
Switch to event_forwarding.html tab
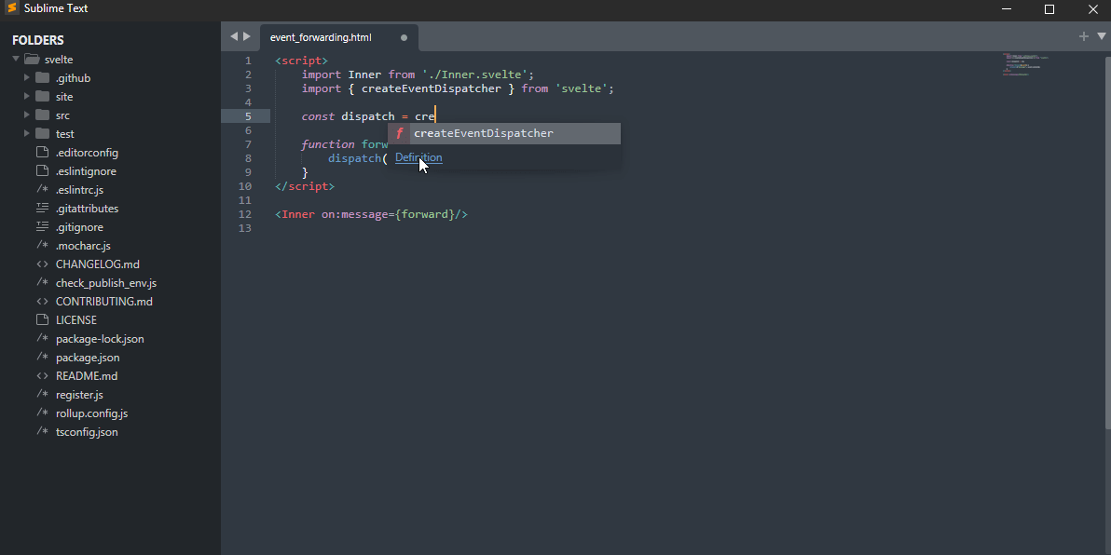(321, 37)
